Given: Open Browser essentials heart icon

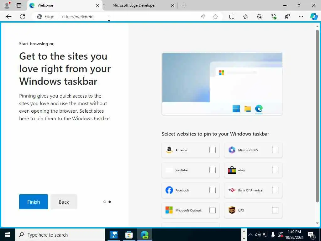Looking at the screenshot, I should pos(273,17).
